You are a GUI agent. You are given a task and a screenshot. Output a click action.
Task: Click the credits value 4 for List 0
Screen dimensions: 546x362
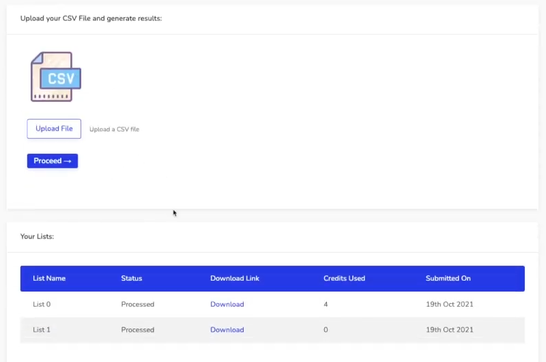pyautogui.click(x=326, y=304)
